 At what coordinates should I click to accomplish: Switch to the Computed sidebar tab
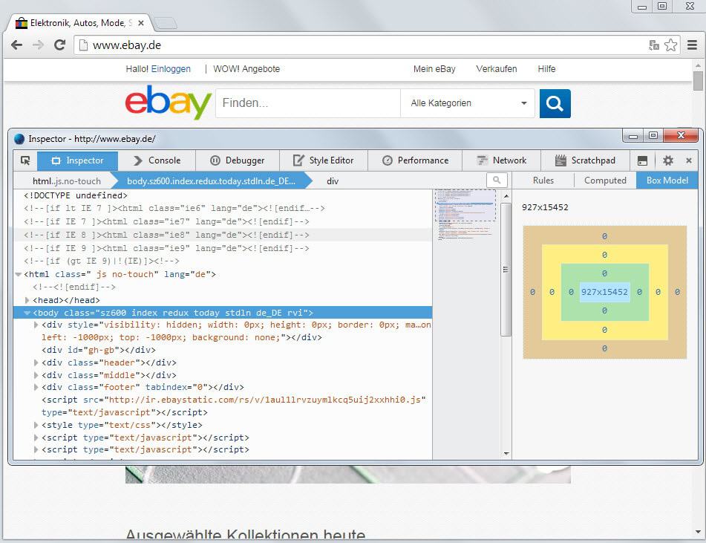click(x=605, y=181)
